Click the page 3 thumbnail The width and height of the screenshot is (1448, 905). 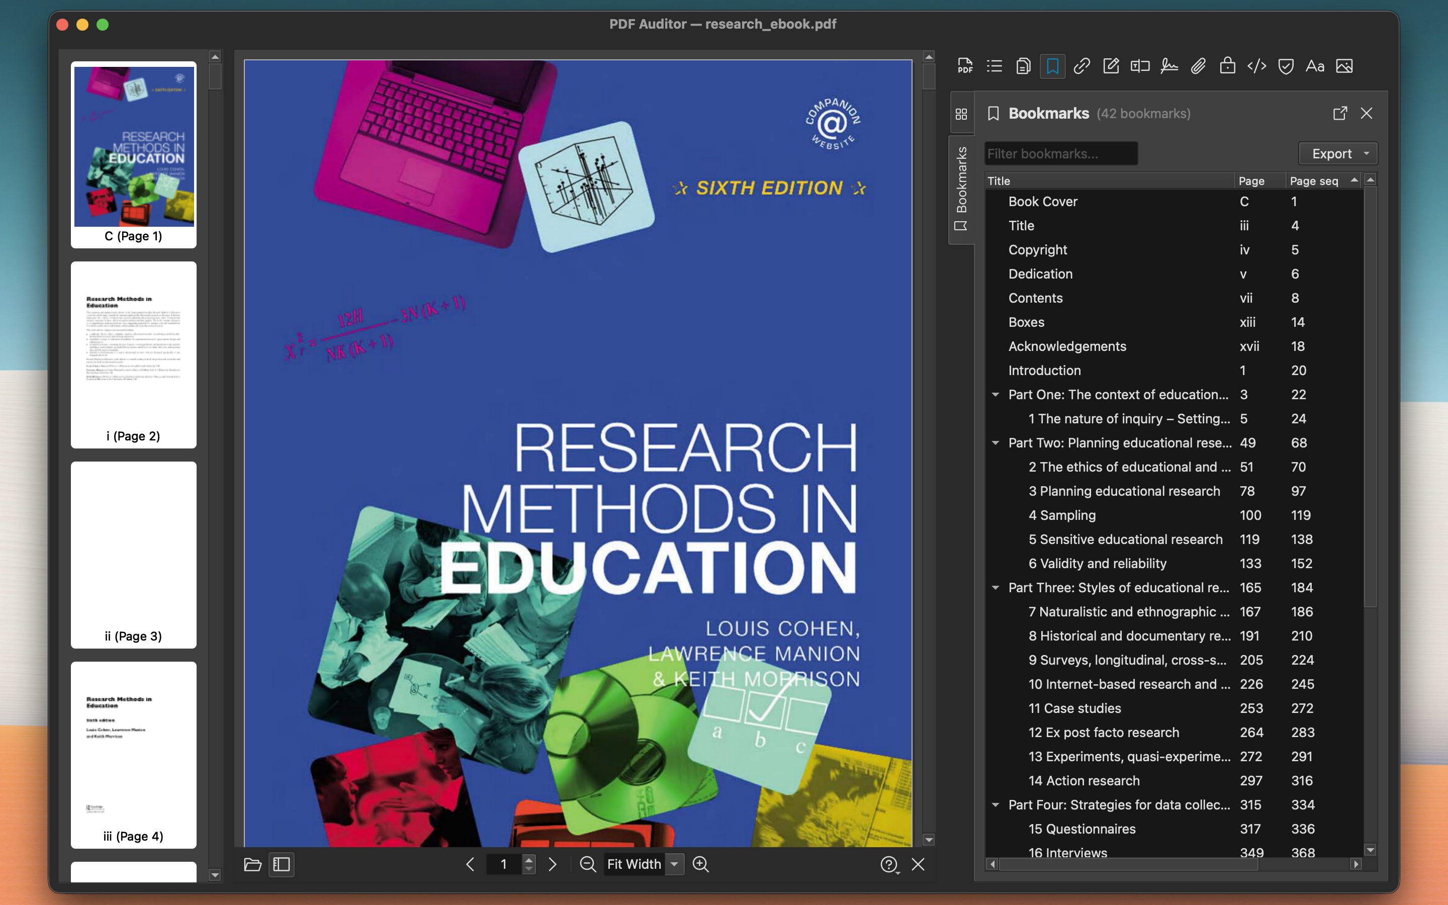pos(133,555)
